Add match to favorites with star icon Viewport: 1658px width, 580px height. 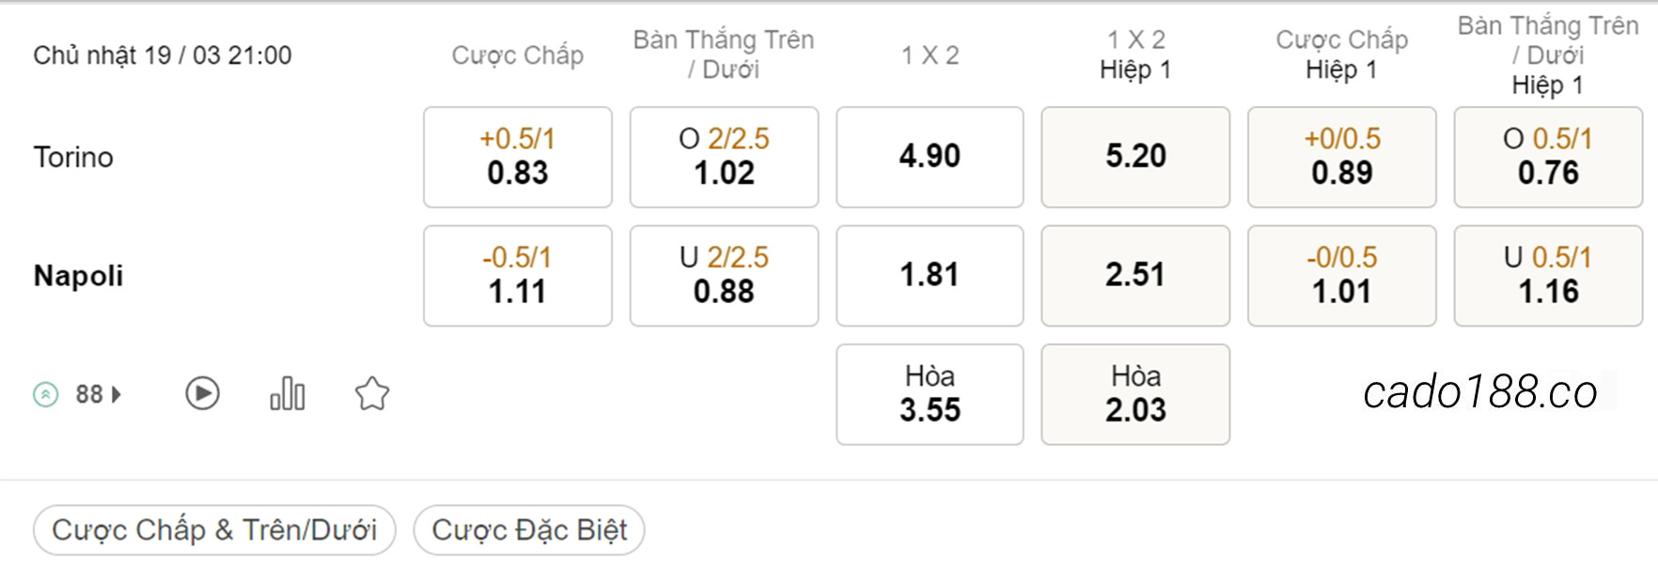(372, 393)
